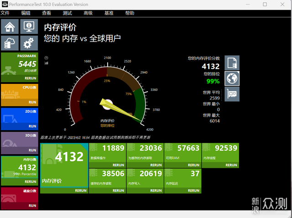
Task: Open the settings gears icon
Action: point(29,43)
